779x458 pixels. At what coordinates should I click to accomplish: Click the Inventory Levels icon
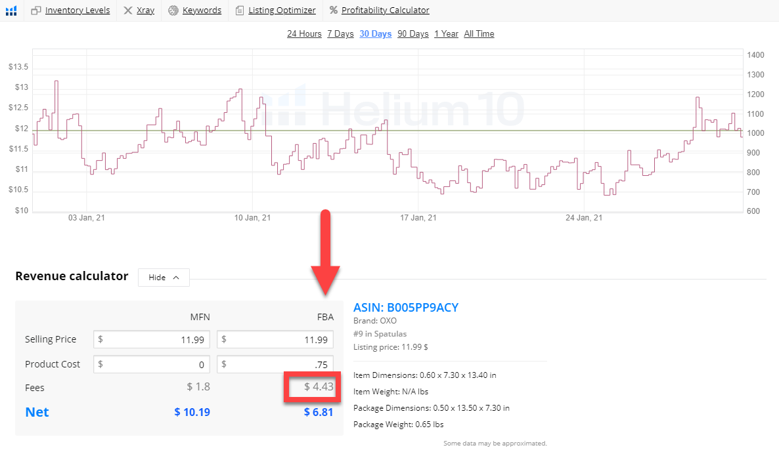35,10
